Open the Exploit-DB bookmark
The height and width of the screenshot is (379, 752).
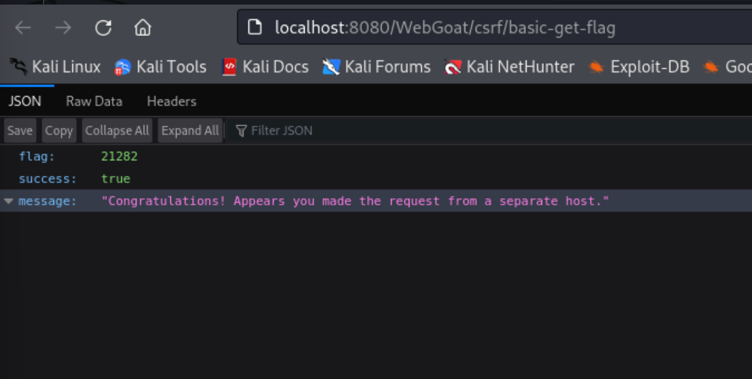click(x=639, y=67)
